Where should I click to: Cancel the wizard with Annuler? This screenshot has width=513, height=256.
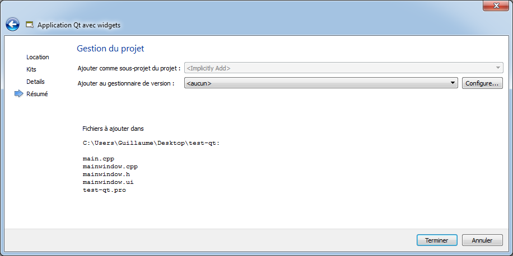(482, 240)
